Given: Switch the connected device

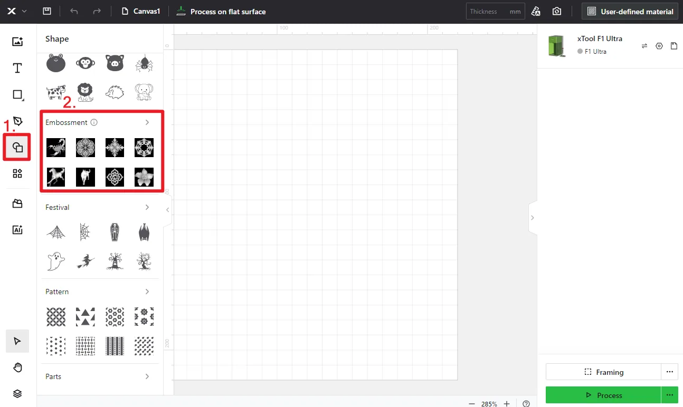Looking at the screenshot, I should click(644, 46).
